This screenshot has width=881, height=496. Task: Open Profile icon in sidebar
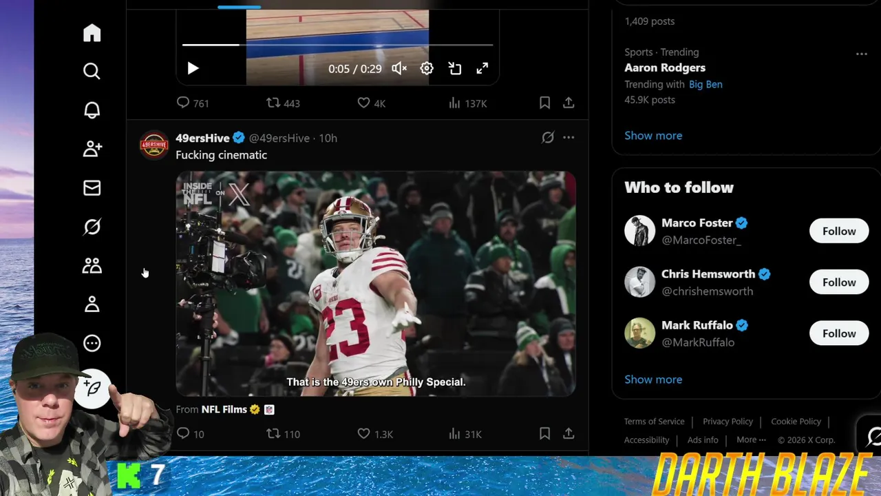[x=92, y=304]
